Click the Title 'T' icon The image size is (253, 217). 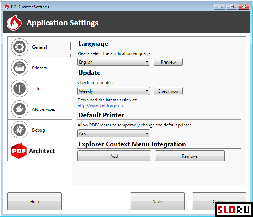pyautogui.click(x=20, y=88)
